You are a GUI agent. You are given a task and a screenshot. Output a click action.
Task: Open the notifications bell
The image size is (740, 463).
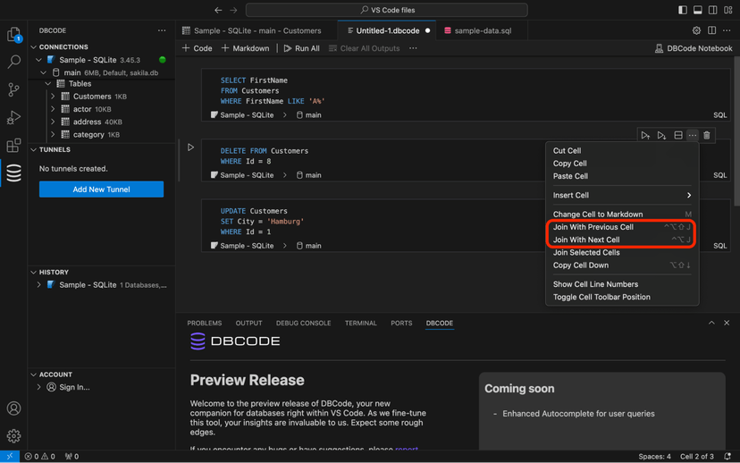pyautogui.click(x=727, y=457)
